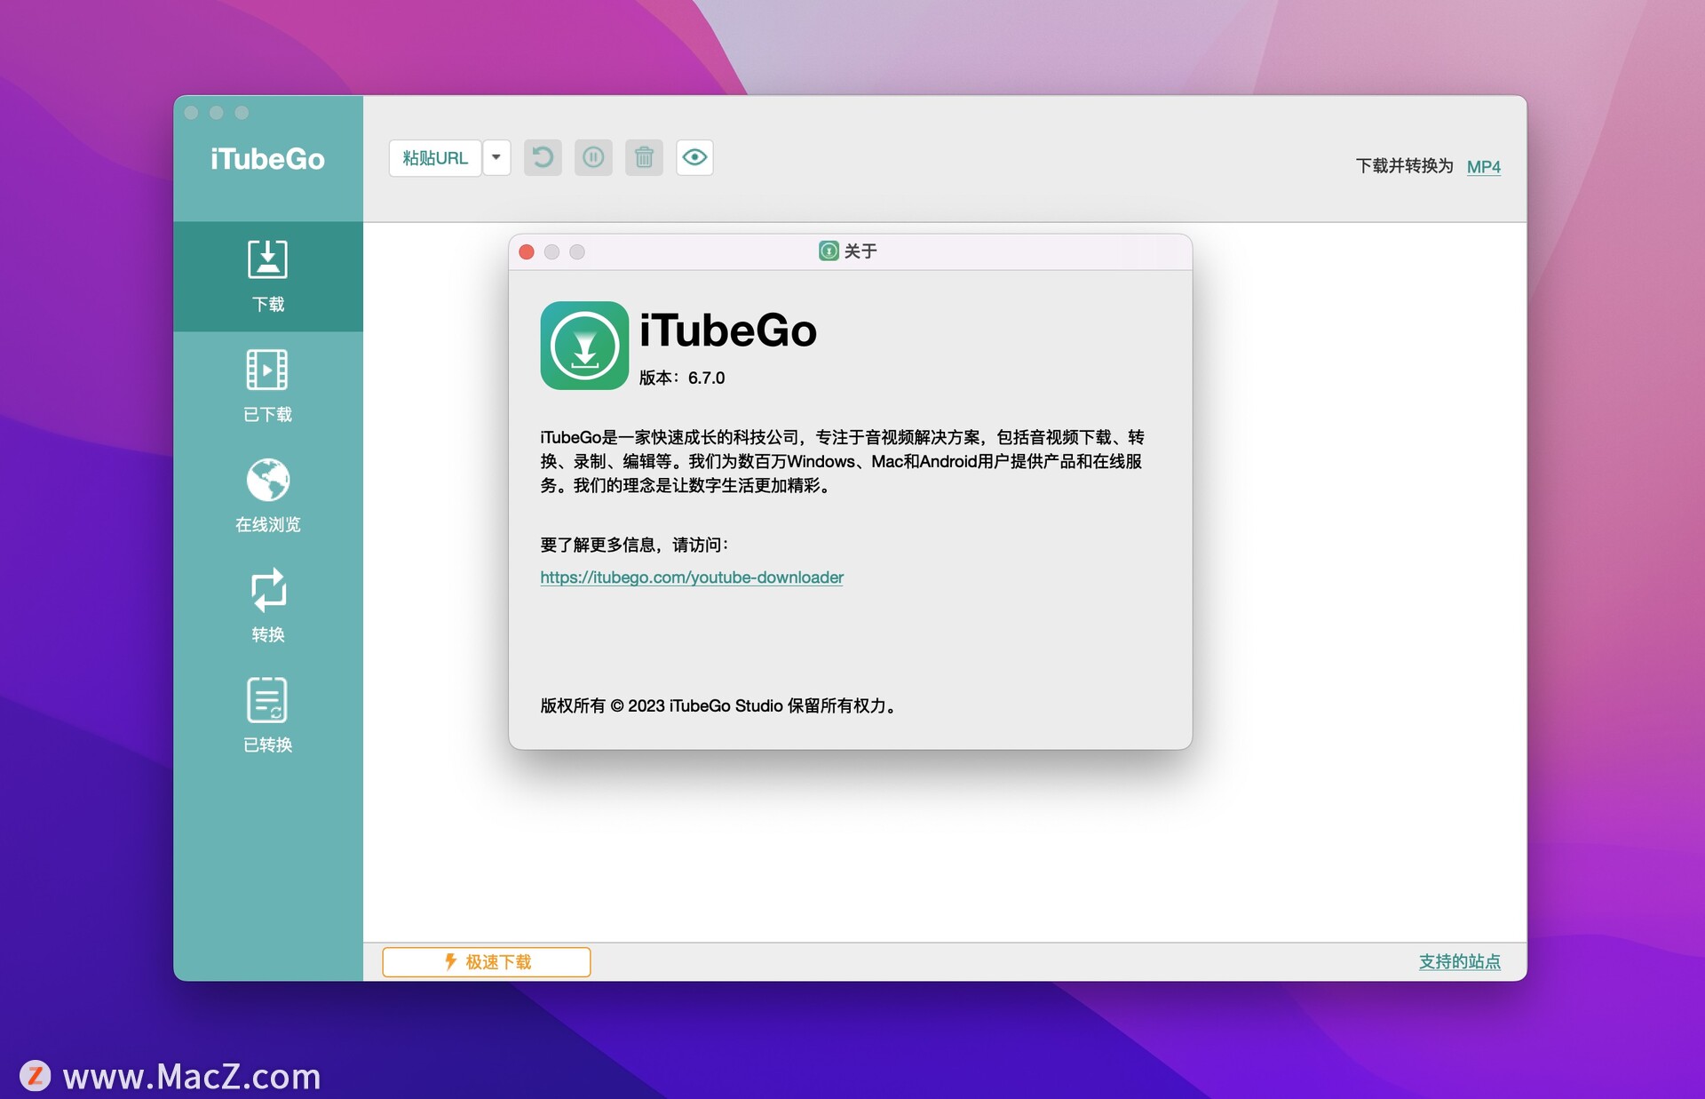
Task: Switch to the 转换 (Convert) tab
Action: (267, 607)
